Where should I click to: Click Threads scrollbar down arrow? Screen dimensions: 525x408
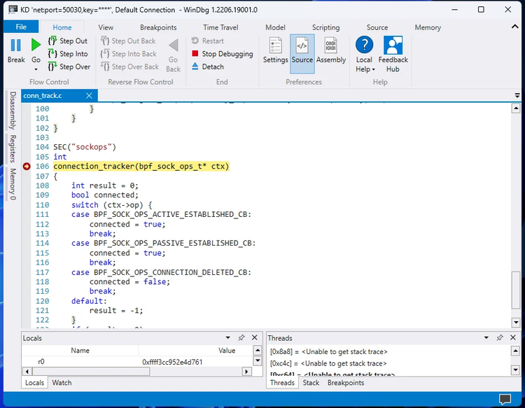point(516,370)
